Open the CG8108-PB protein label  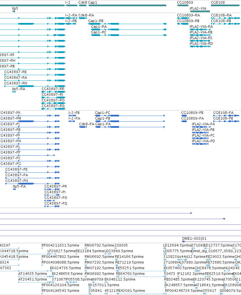(223, 118)
